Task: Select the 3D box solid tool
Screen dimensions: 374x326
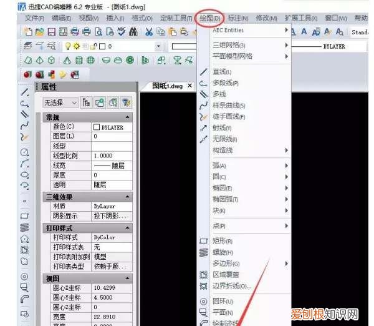Action: click(x=52, y=60)
